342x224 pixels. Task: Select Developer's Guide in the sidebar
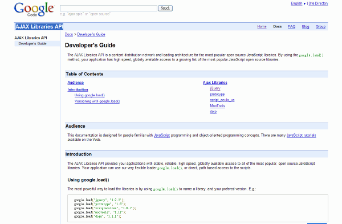(32, 44)
